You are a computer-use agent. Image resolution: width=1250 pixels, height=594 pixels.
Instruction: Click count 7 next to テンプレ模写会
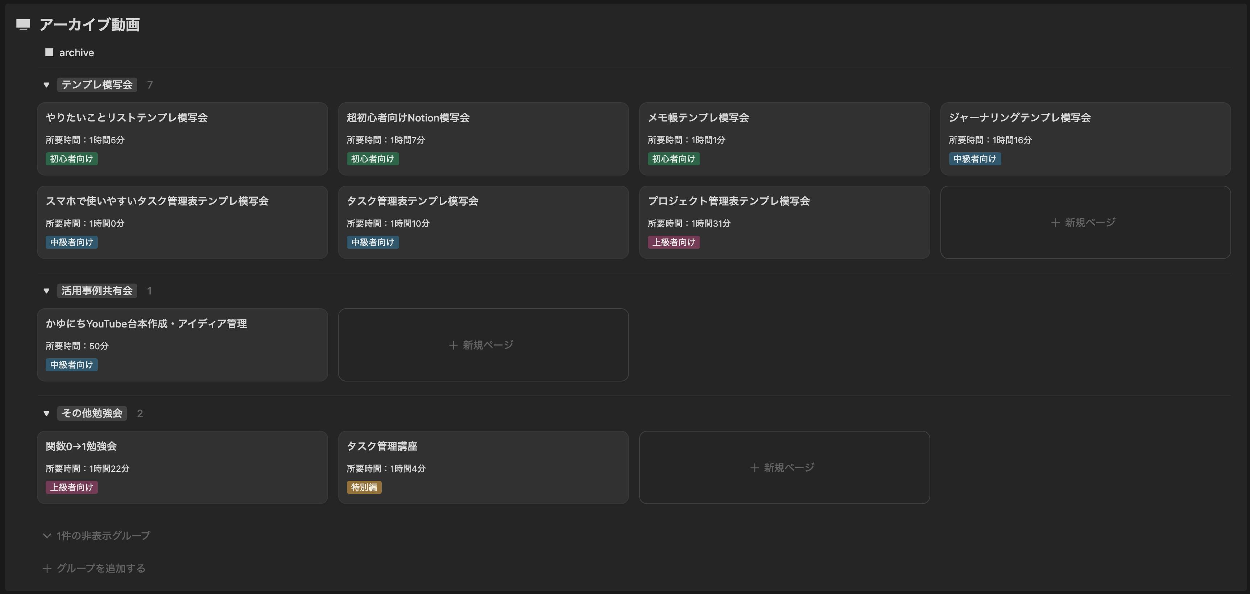[150, 85]
